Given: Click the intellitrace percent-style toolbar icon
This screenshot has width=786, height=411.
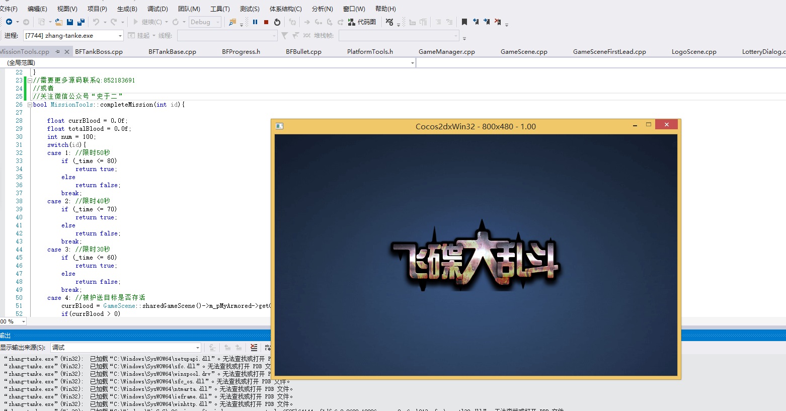Looking at the screenshot, I should click(389, 22).
